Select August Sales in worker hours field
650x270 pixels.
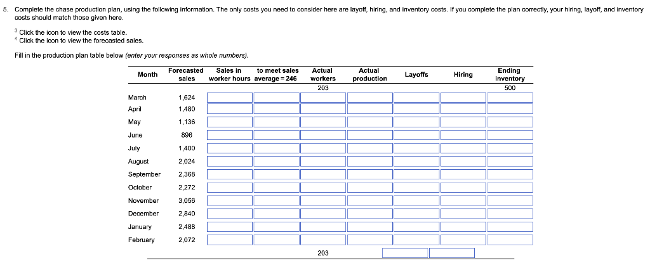pos(230,162)
